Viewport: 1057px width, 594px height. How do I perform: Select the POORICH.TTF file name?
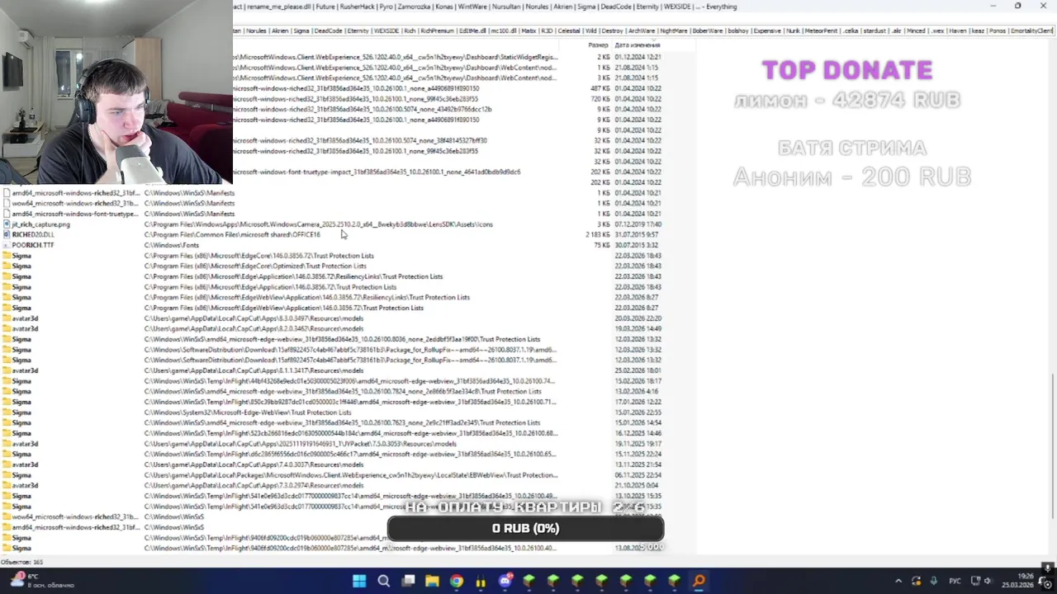[x=33, y=245]
